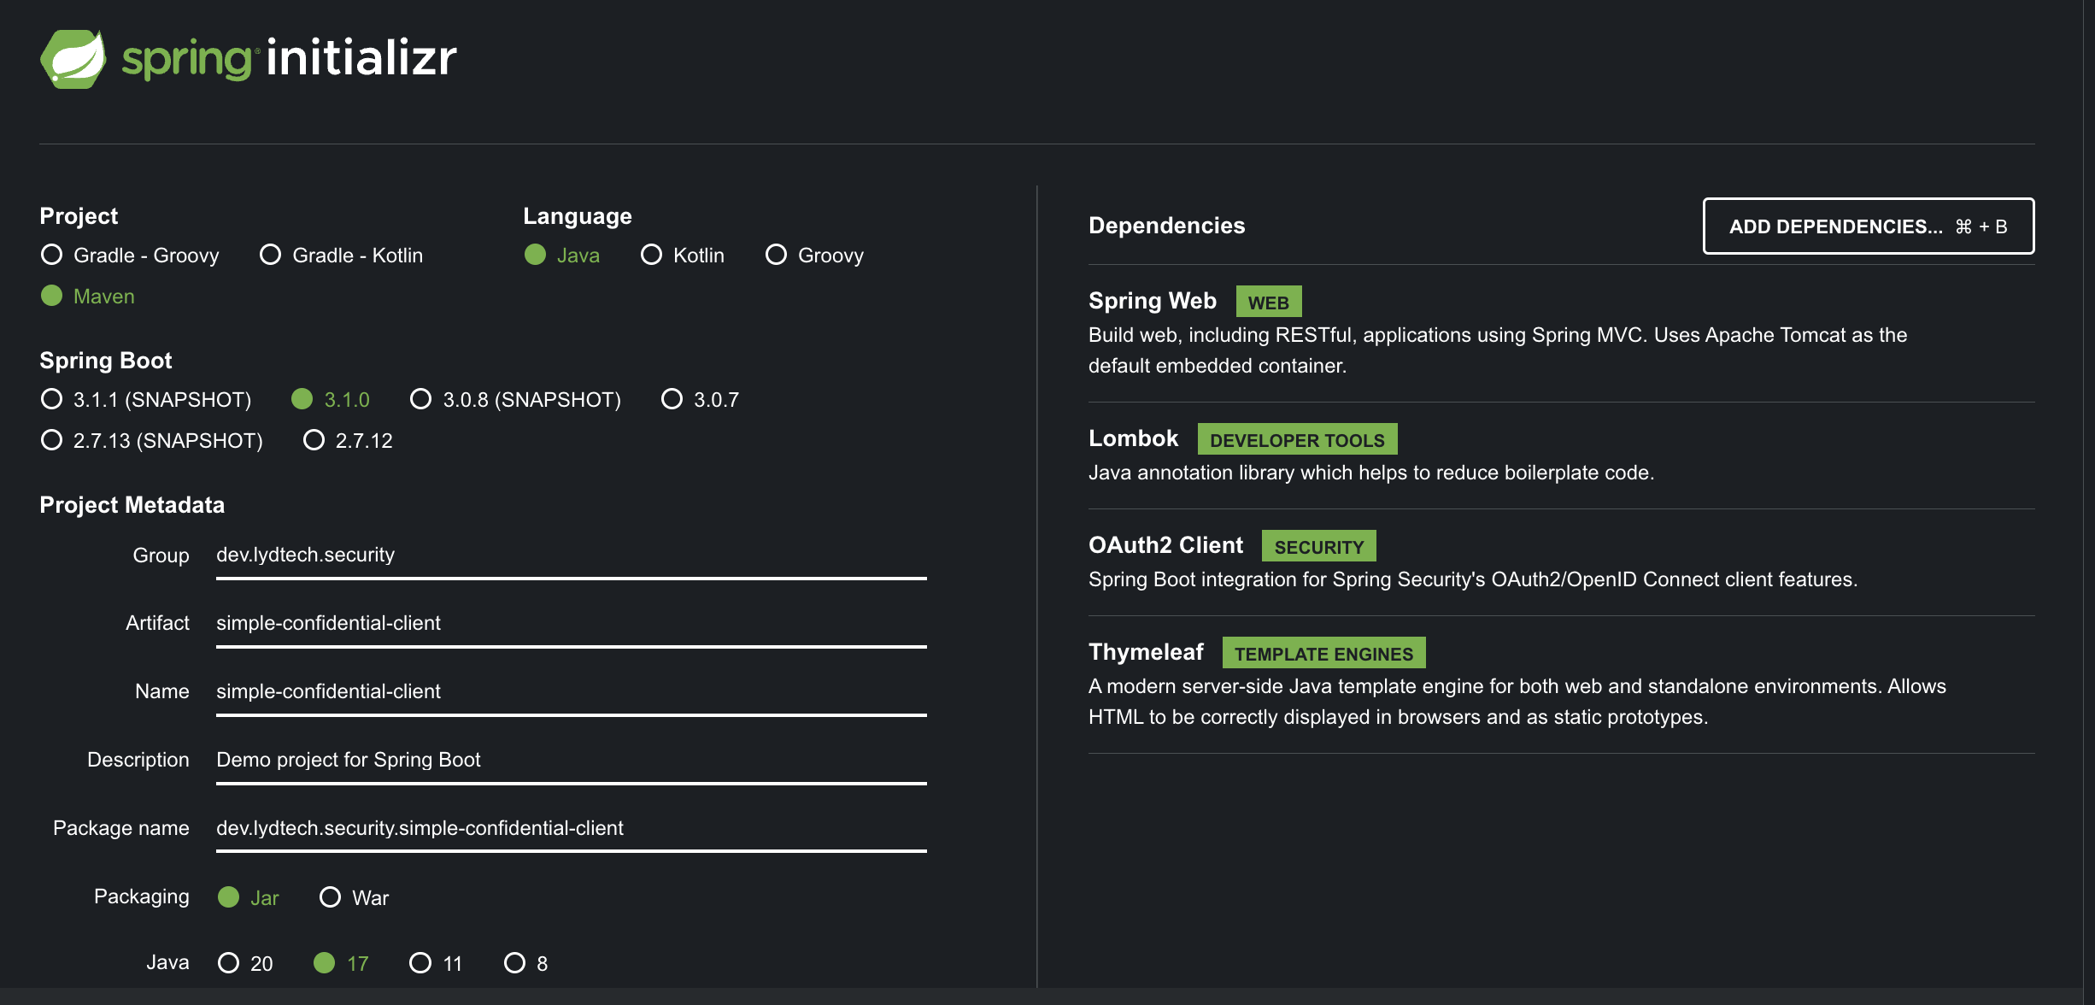Select Gradle - Groovy project type
The image size is (2095, 1005).
coord(130,256)
